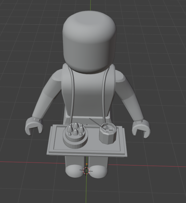Select the thin straw in the cup

pos(98,124)
